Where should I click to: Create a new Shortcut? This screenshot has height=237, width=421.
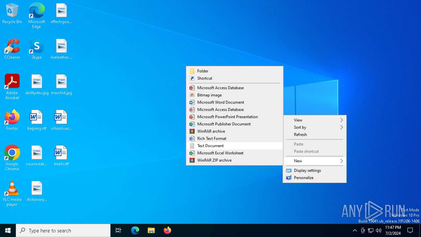pyautogui.click(x=235, y=78)
